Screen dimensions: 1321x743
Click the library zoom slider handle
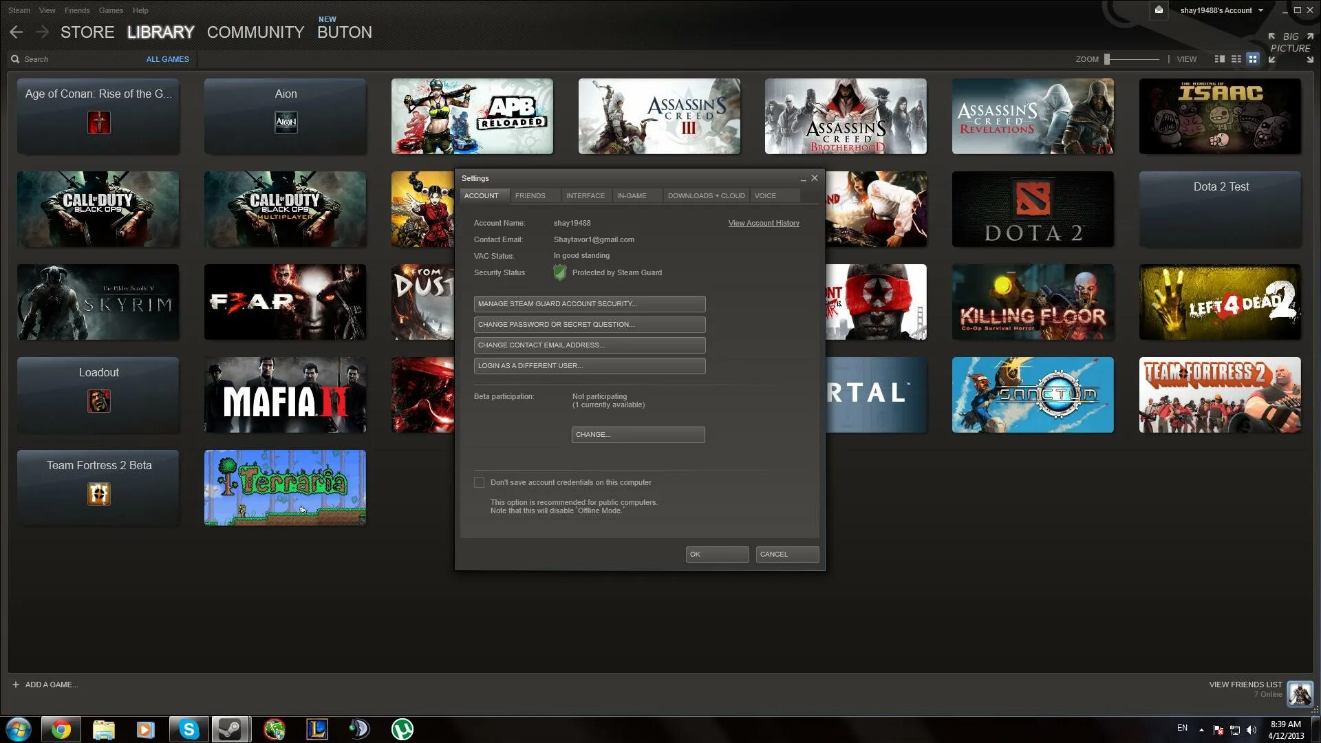[1107, 59]
